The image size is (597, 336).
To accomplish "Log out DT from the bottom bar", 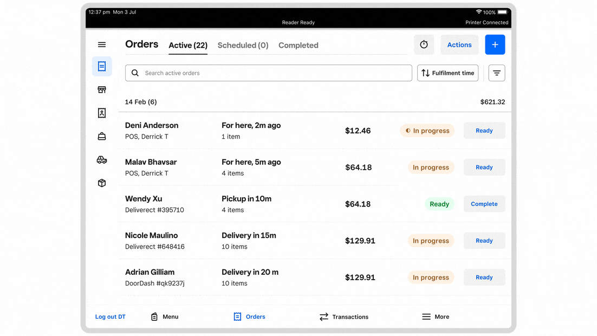I will [x=111, y=317].
